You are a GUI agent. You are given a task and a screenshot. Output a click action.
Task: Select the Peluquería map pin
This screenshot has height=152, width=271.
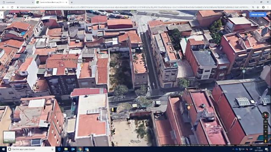(x=244, y=71)
